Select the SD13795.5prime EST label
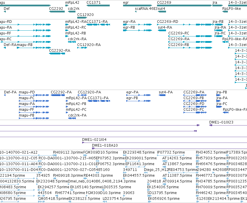247x203 pixels. pyautogui.click(x=162, y=193)
